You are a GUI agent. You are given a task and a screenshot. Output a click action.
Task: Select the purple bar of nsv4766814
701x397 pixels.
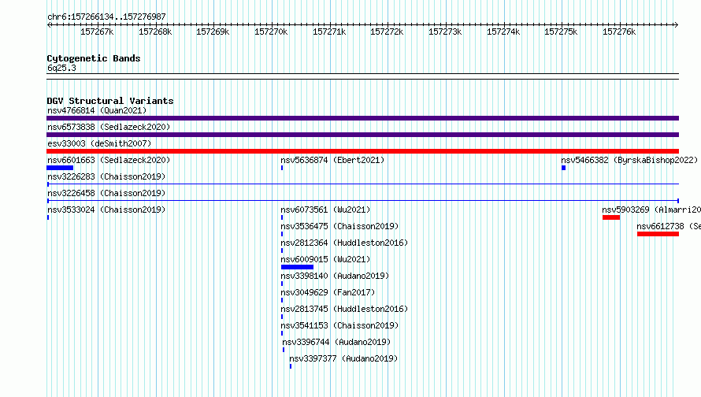(x=362, y=118)
